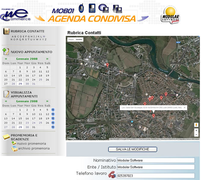This screenshot has width=201, height=180.
Task: Go to previous month in Visualizza Appuntamenti calendar
Action: 6,101
